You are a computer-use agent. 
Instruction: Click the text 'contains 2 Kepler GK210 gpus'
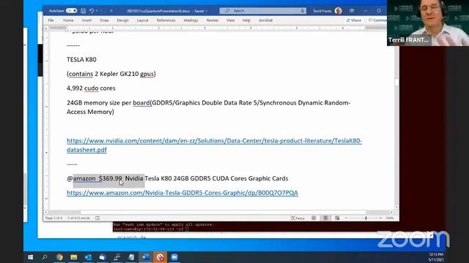(x=111, y=74)
